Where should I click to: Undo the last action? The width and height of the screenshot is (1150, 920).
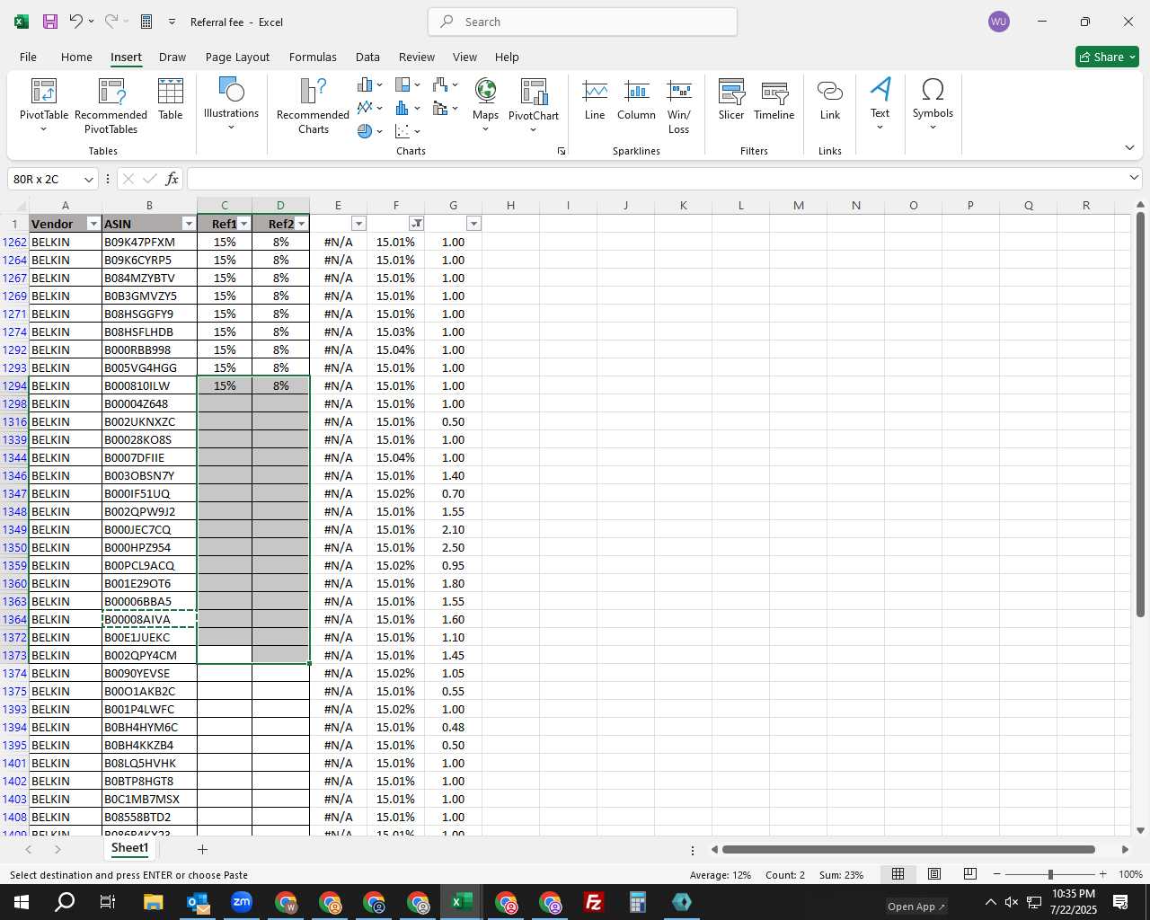tap(76, 22)
